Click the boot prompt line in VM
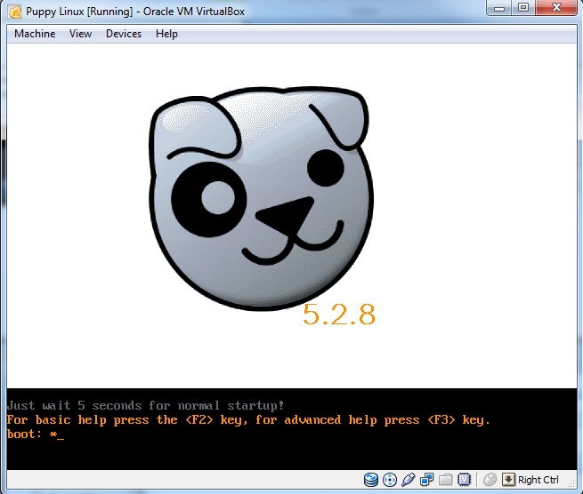583x494 pixels. point(36,434)
